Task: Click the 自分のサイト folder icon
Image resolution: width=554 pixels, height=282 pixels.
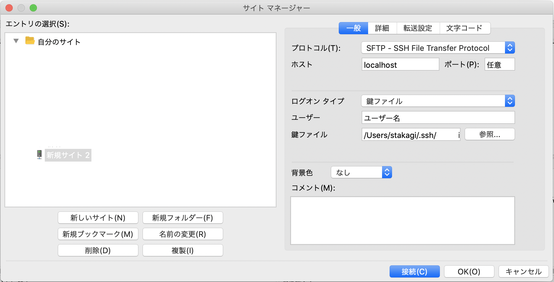Action: (x=30, y=41)
